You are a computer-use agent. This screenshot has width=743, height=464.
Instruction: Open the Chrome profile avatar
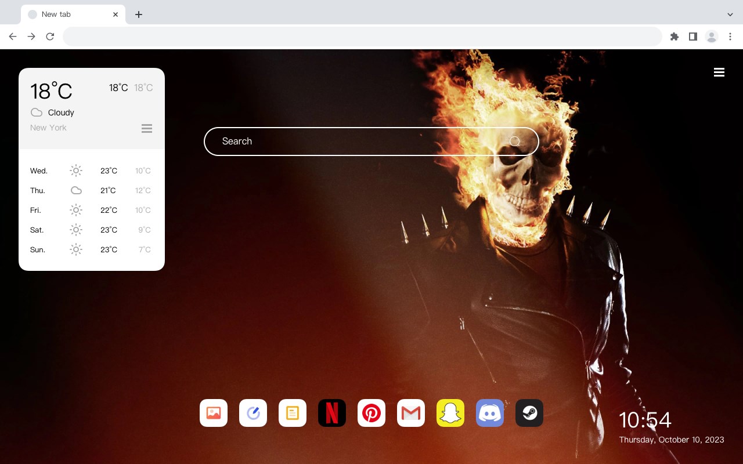(x=712, y=37)
